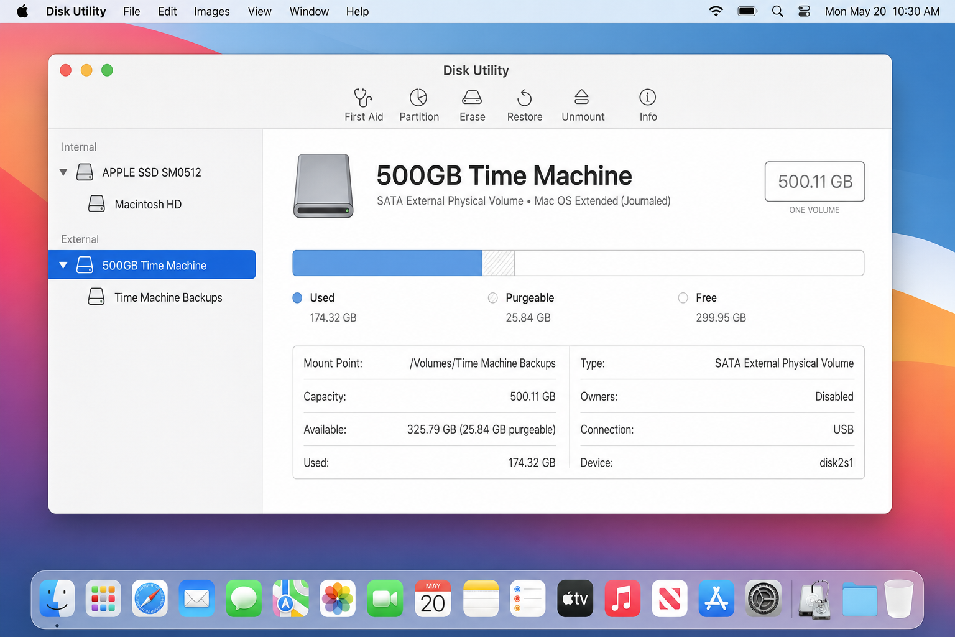Click the white free segment of storage bar
The width and height of the screenshot is (955, 637).
click(689, 263)
